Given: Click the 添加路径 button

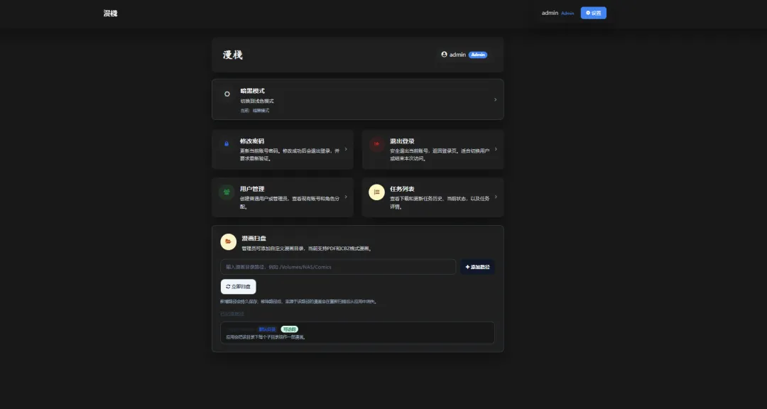Looking at the screenshot, I should pos(477,267).
